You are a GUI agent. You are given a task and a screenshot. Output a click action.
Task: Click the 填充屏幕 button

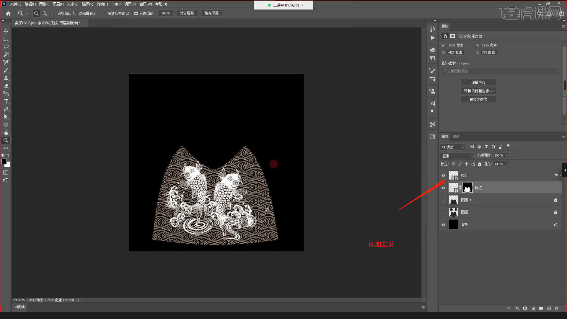(x=212, y=13)
